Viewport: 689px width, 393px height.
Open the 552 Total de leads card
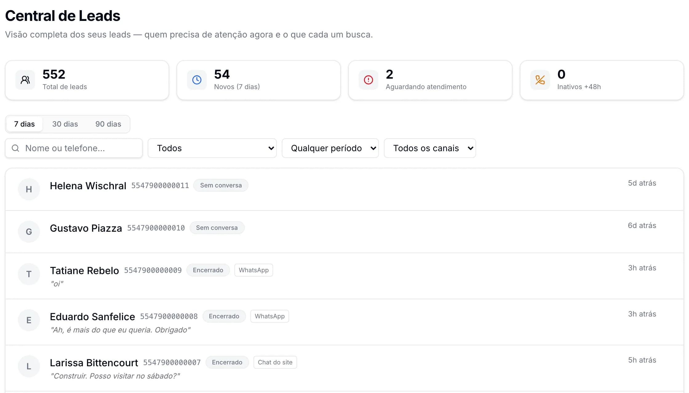(x=87, y=80)
